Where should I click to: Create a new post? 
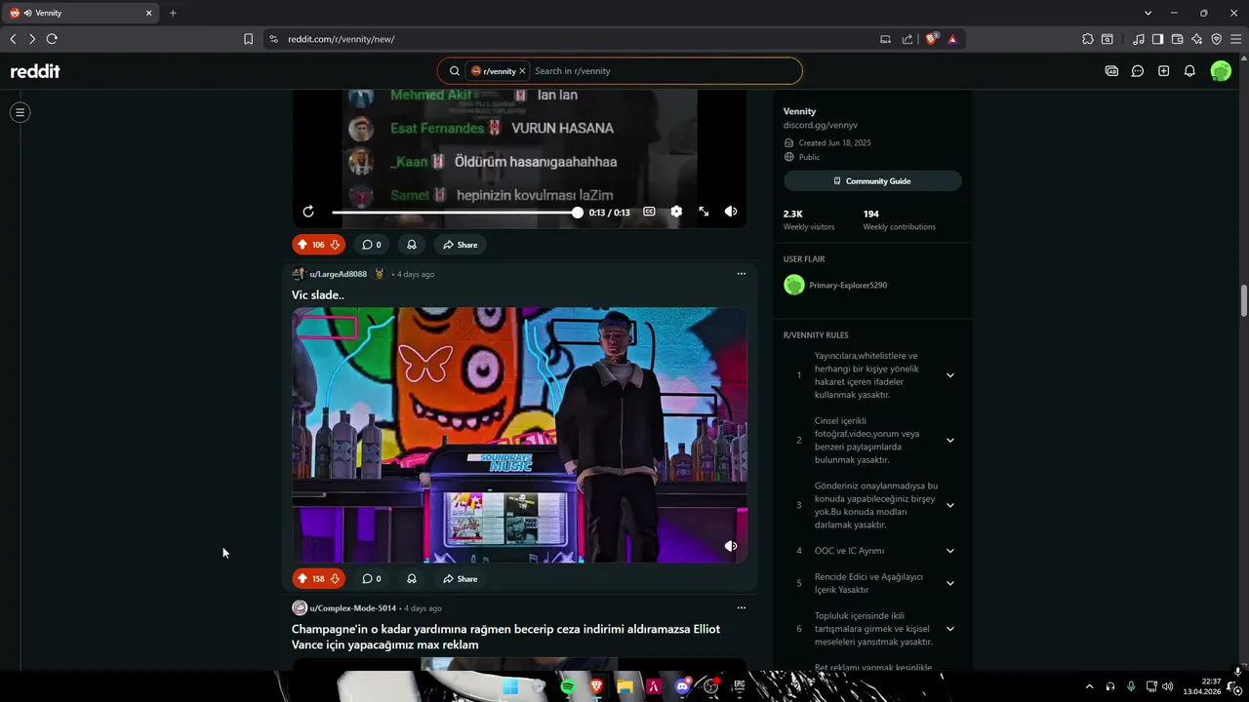(x=1163, y=71)
